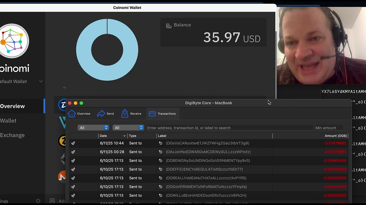
Task: Click address DAxJoHNxEDWARDxMCDEWyGULLzzzWPtofz
Action: point(208,152)
